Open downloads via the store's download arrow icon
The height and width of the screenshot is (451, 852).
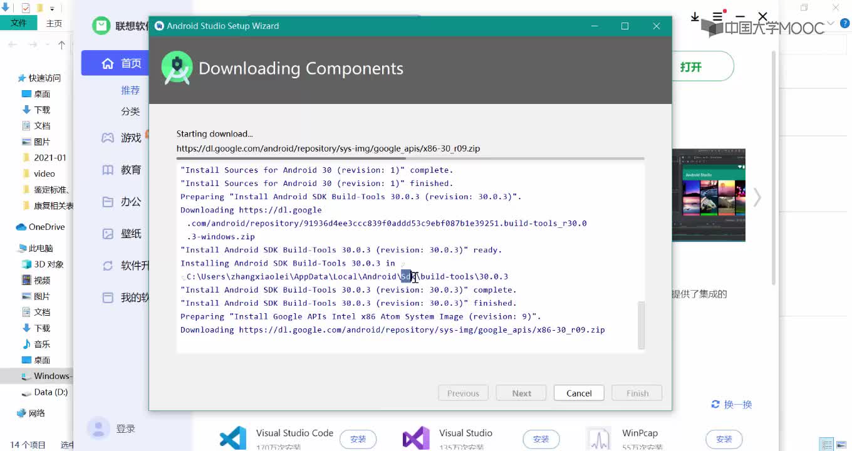tap(695, 17)
